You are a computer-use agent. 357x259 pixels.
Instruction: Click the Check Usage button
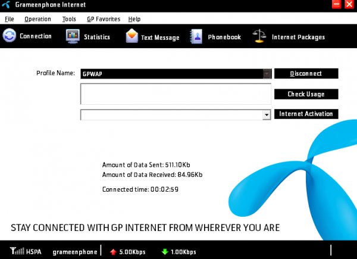point(306,94)
